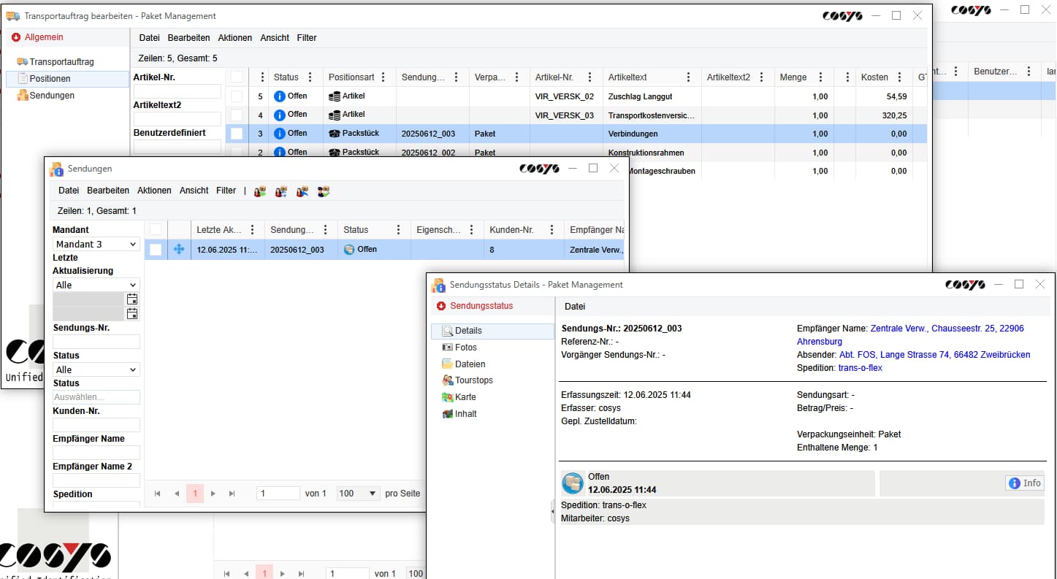
Task: Click page 1 button in Sendungen pagination
Action: 194,494
